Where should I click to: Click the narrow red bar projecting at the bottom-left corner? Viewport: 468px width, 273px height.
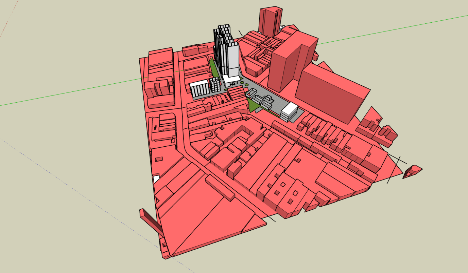tap(151, 222)
